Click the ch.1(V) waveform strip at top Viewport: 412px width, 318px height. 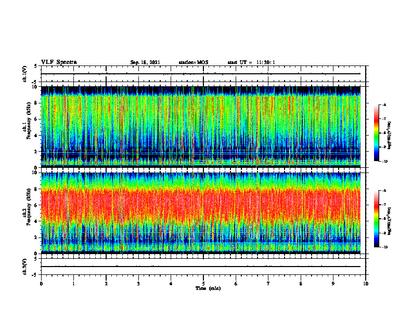point(203,74)
